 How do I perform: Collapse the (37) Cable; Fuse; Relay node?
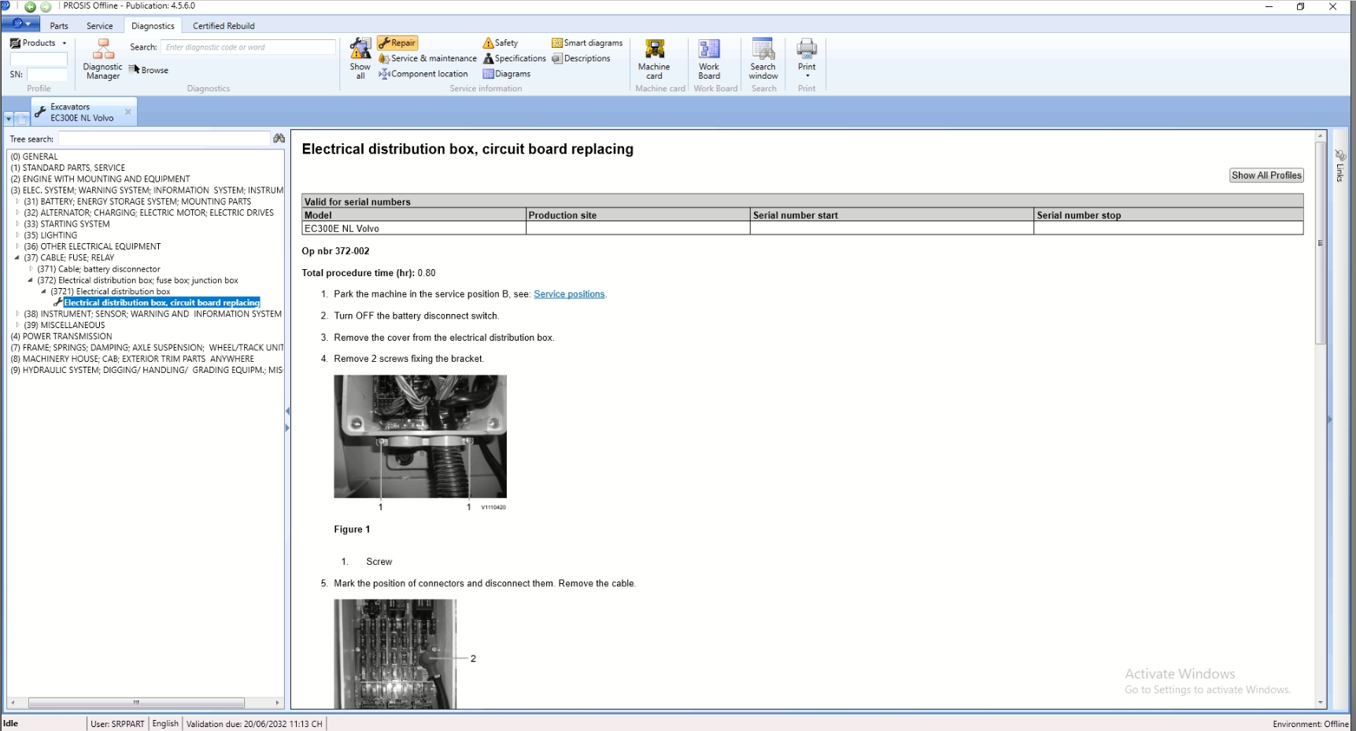point(17,257)
